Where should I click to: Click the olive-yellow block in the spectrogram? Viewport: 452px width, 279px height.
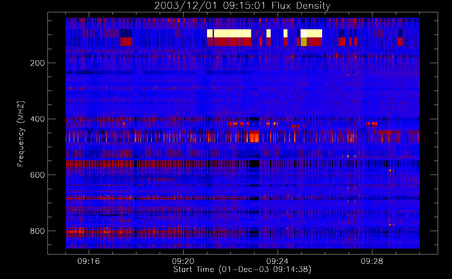(x=304, y=42)
